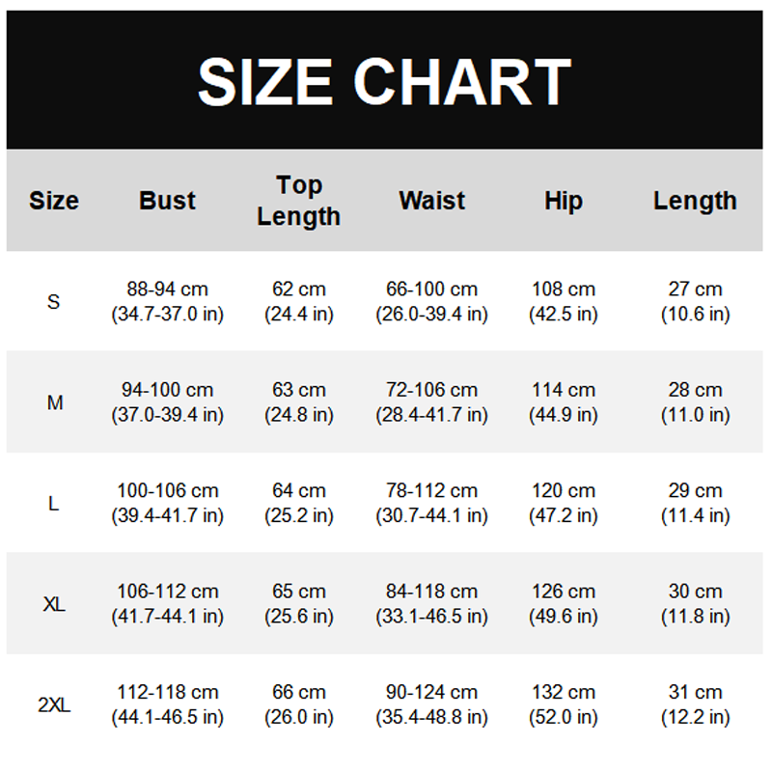Select the XL size row label
The image size is (772, 772).
coord(55,604)
